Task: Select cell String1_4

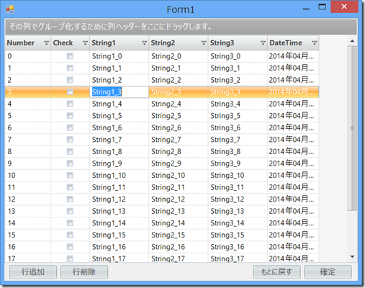Action: [x=119, y=104]
